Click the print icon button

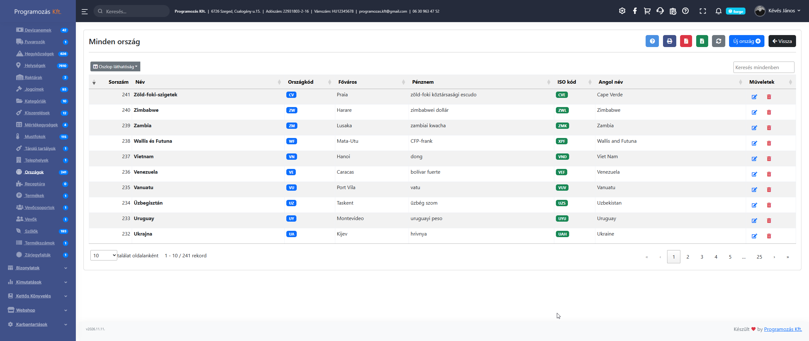point(669,41)
